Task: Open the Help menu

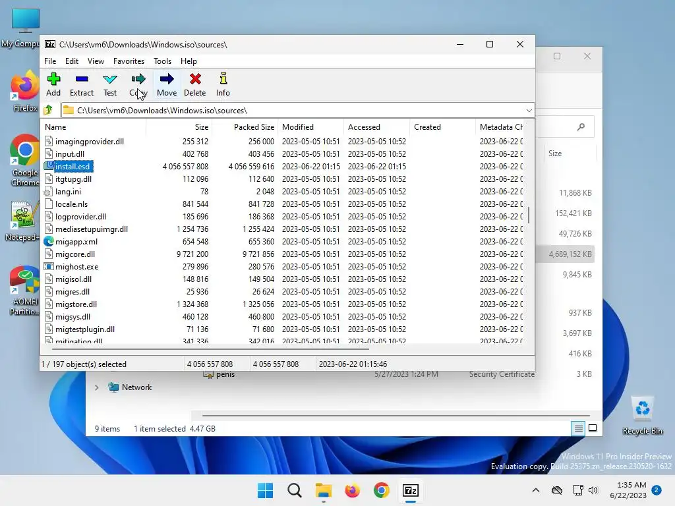Action: tap(189, 61)
